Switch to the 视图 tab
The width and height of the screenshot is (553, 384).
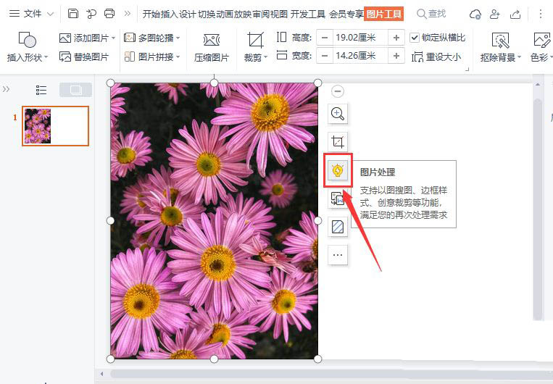(x=278, y=14)
